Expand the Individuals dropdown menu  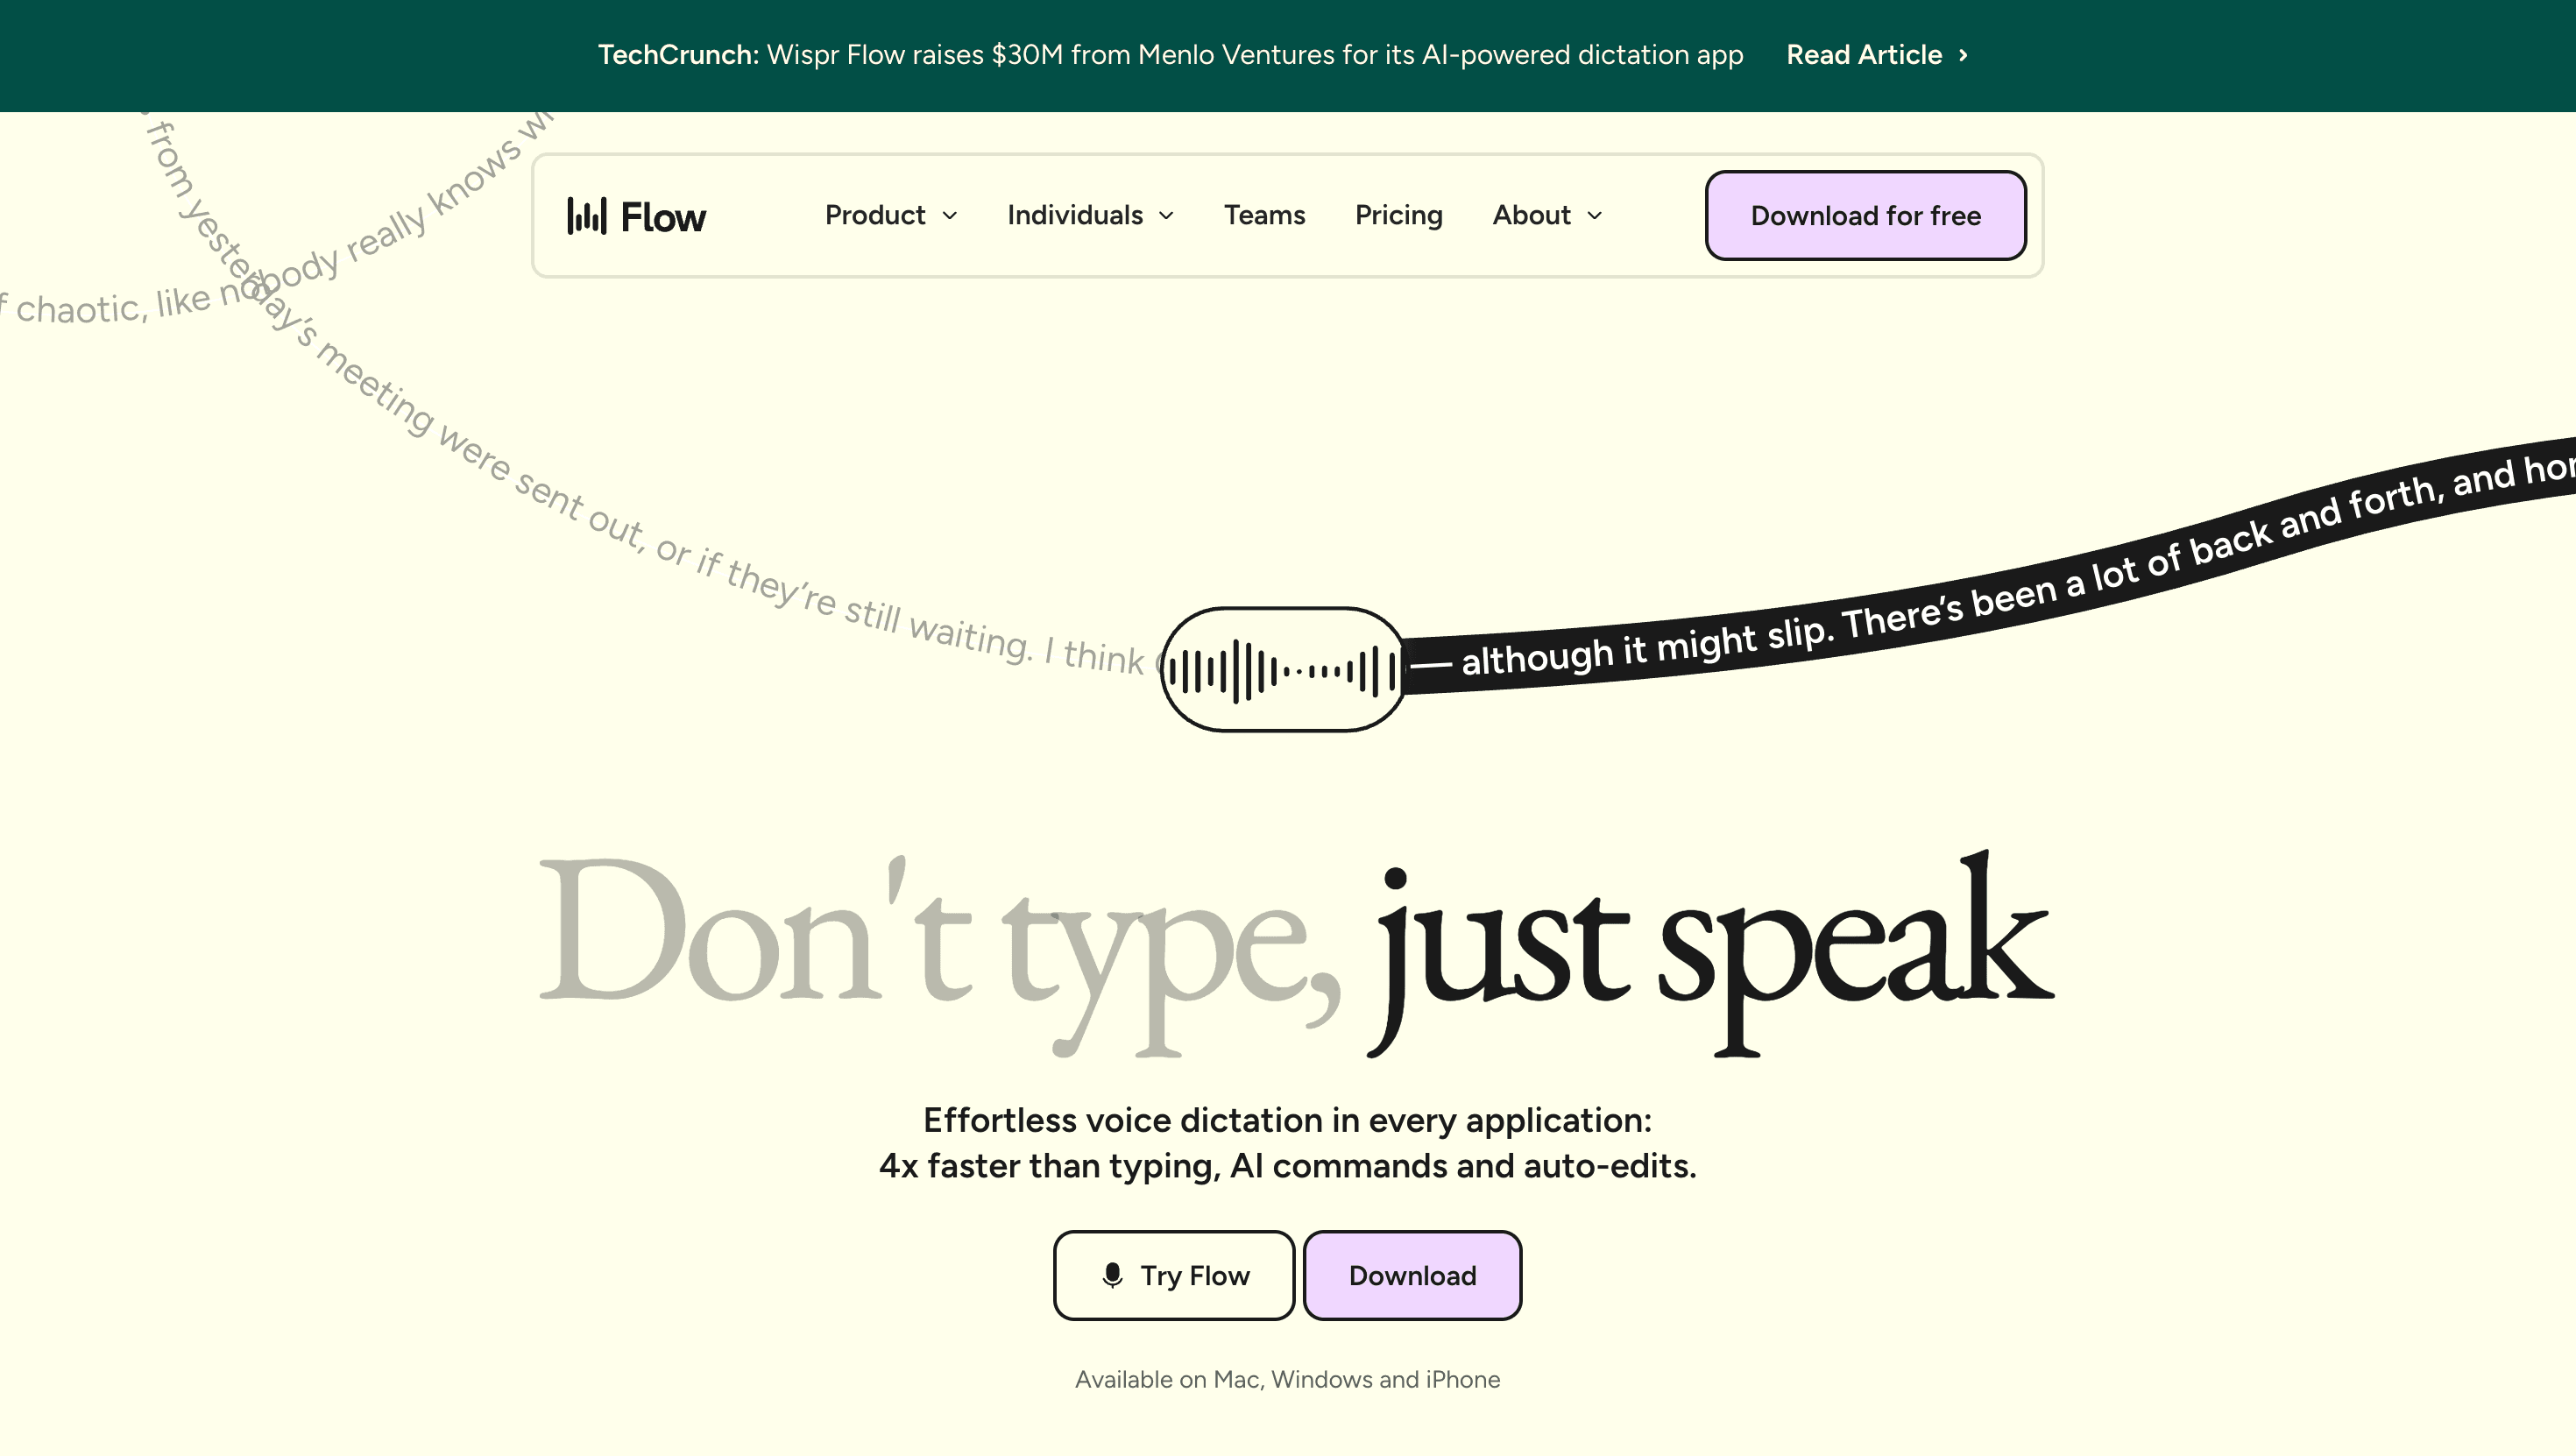1090,215
